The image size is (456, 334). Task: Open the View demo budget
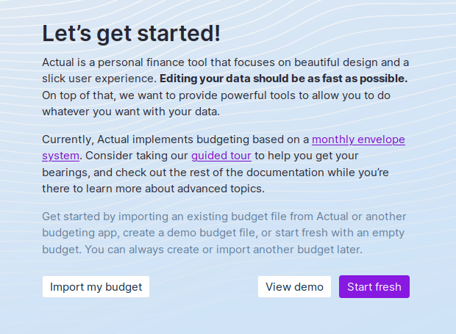pyautogui.click(x=294, y=287)
